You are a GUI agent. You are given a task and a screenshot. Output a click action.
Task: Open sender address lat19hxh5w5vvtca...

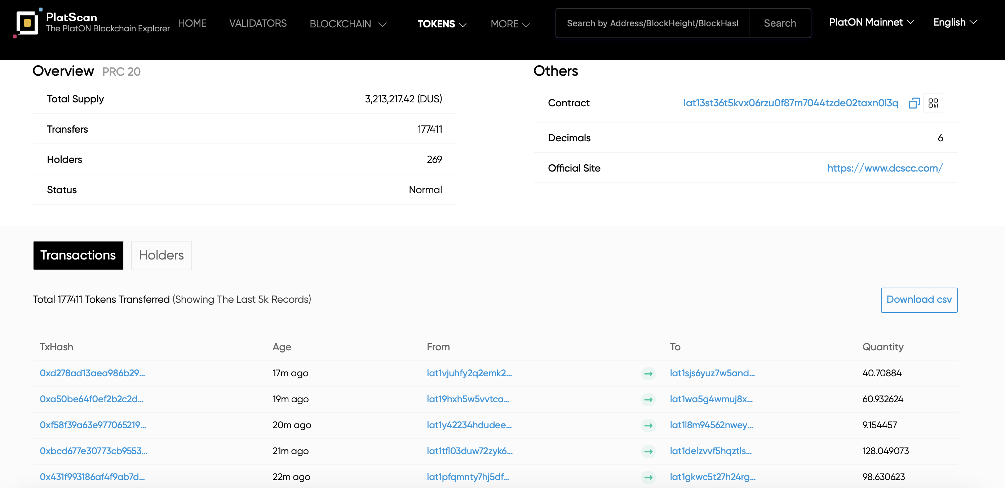[468, 399]
